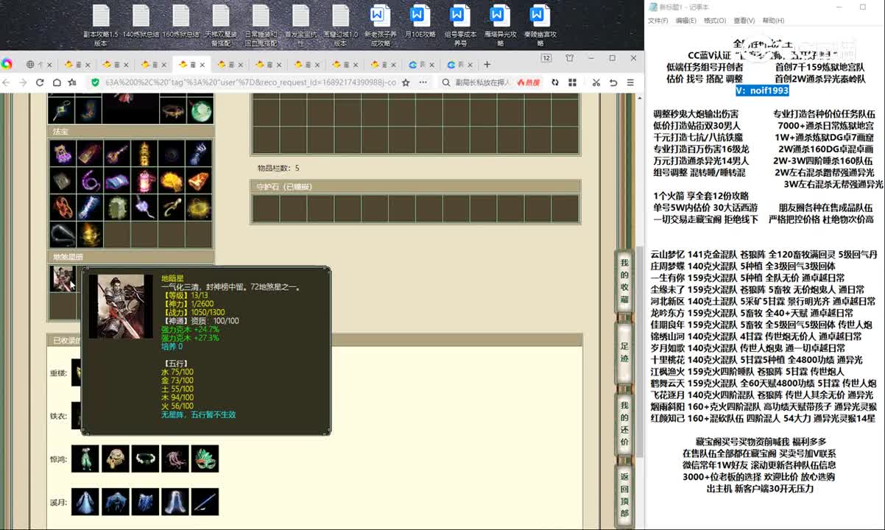Open a new browser tab

(x=487, y=65)
